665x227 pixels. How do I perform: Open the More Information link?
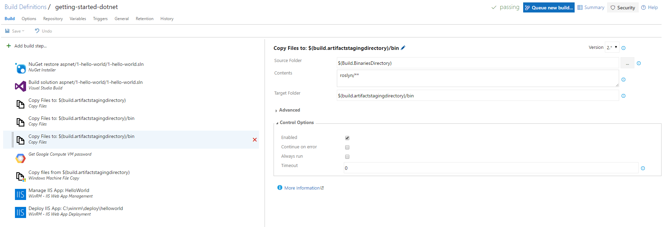point(302,188)
